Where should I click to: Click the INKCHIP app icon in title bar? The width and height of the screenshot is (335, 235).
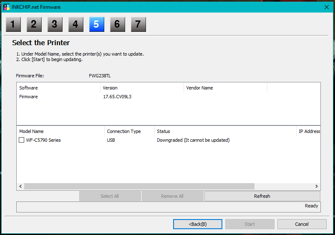(6, 7)
